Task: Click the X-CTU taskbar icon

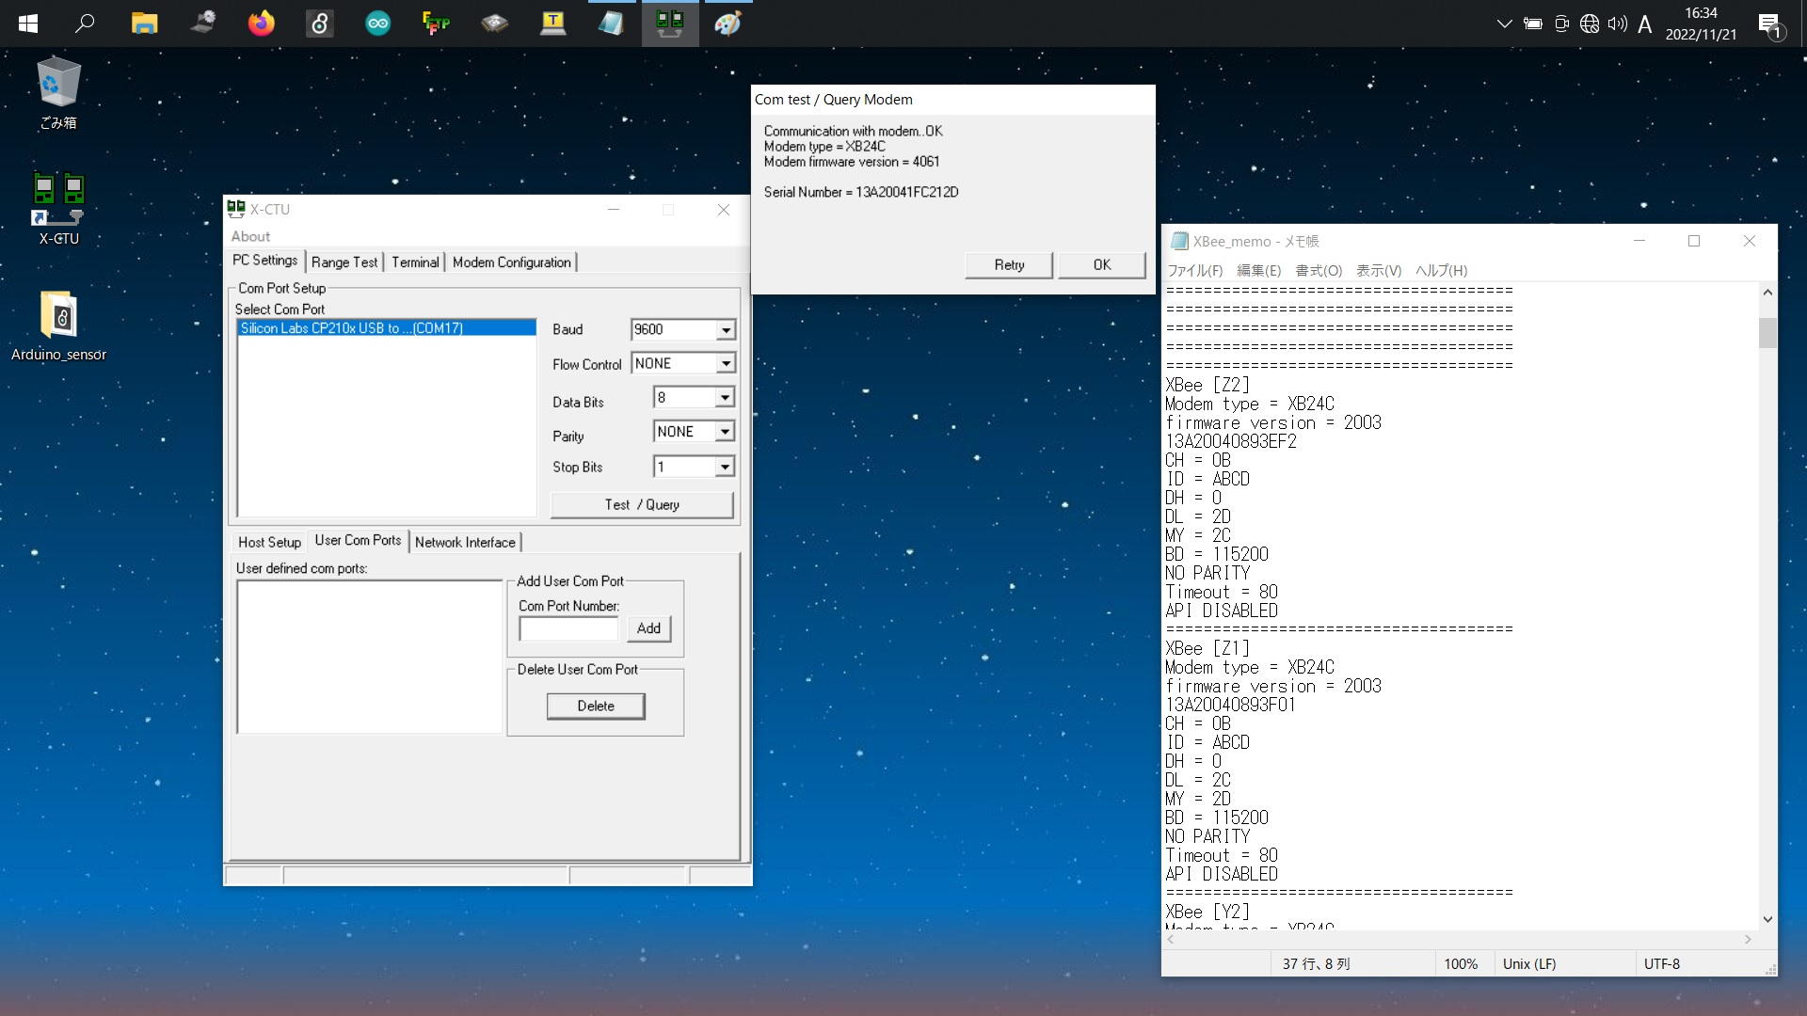Action: tap(669, 24)
